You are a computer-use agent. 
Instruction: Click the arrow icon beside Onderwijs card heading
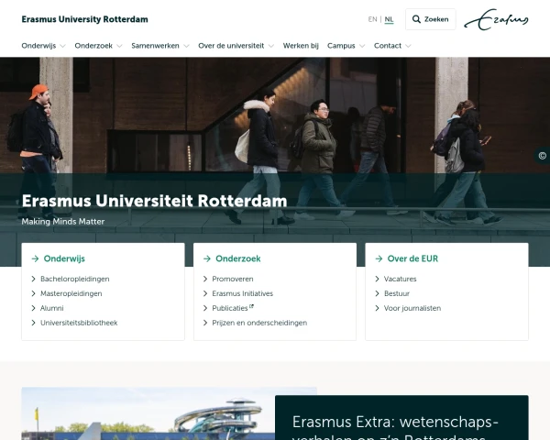(35, 258)
